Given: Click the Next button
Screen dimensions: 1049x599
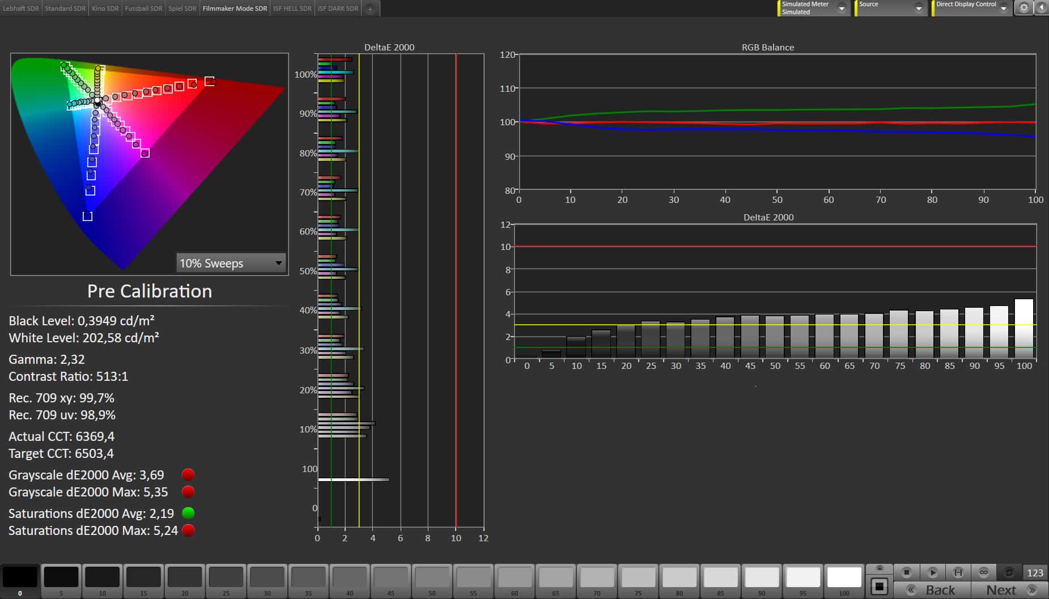Looking at the screenshot, I should pyautogui.click(x=1009, y=590).
